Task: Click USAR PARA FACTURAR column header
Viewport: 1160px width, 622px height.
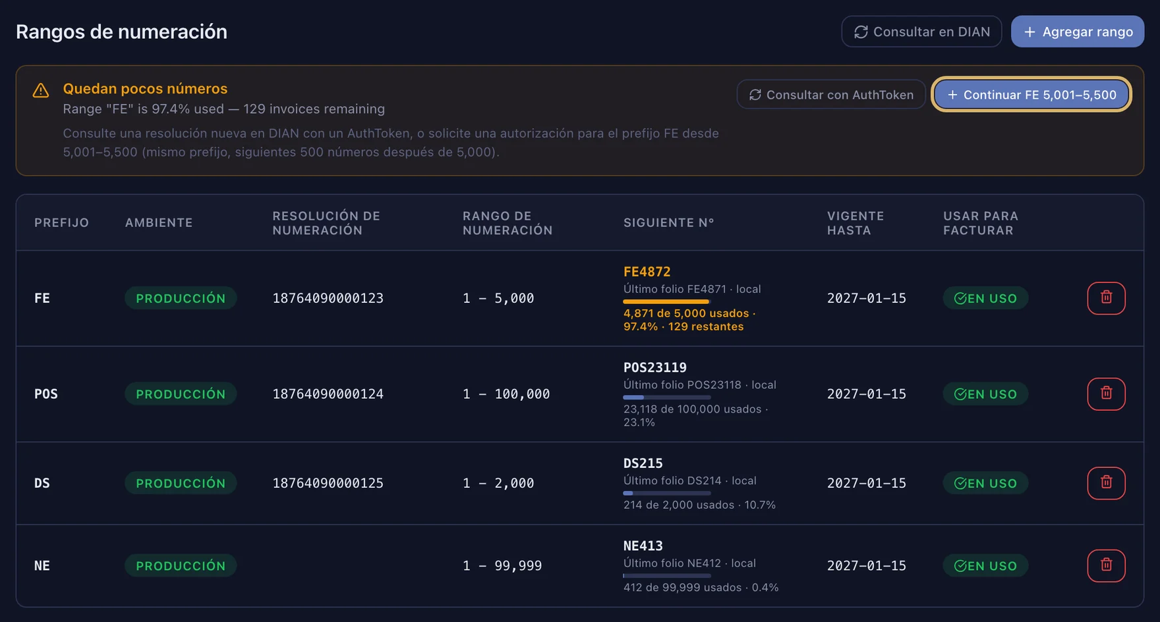Action: [981, 223]
